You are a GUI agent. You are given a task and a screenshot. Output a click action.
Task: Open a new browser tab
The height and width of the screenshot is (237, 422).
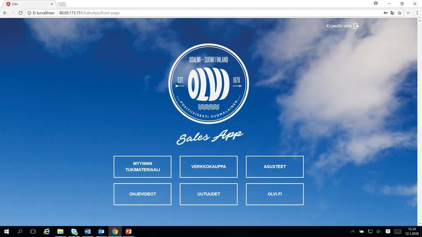[x=62, y=4]
